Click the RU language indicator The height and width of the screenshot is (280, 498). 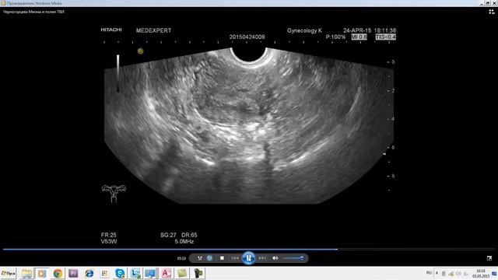[x=429, y=273]
